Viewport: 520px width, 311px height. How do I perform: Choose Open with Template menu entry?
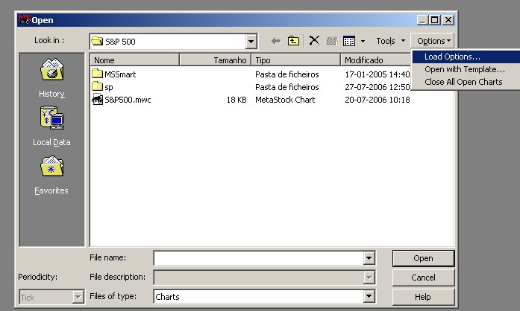[x=464, y=69]
